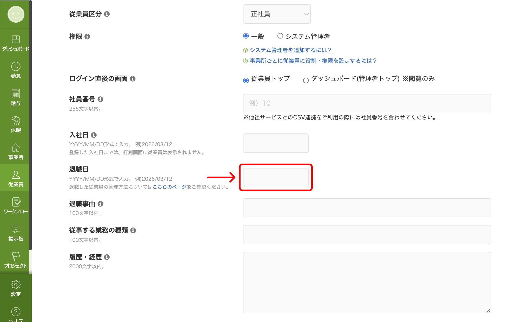The image size is (532, 322).
Task: Select システム管理者 as the permission
Action: click(280, 36)
